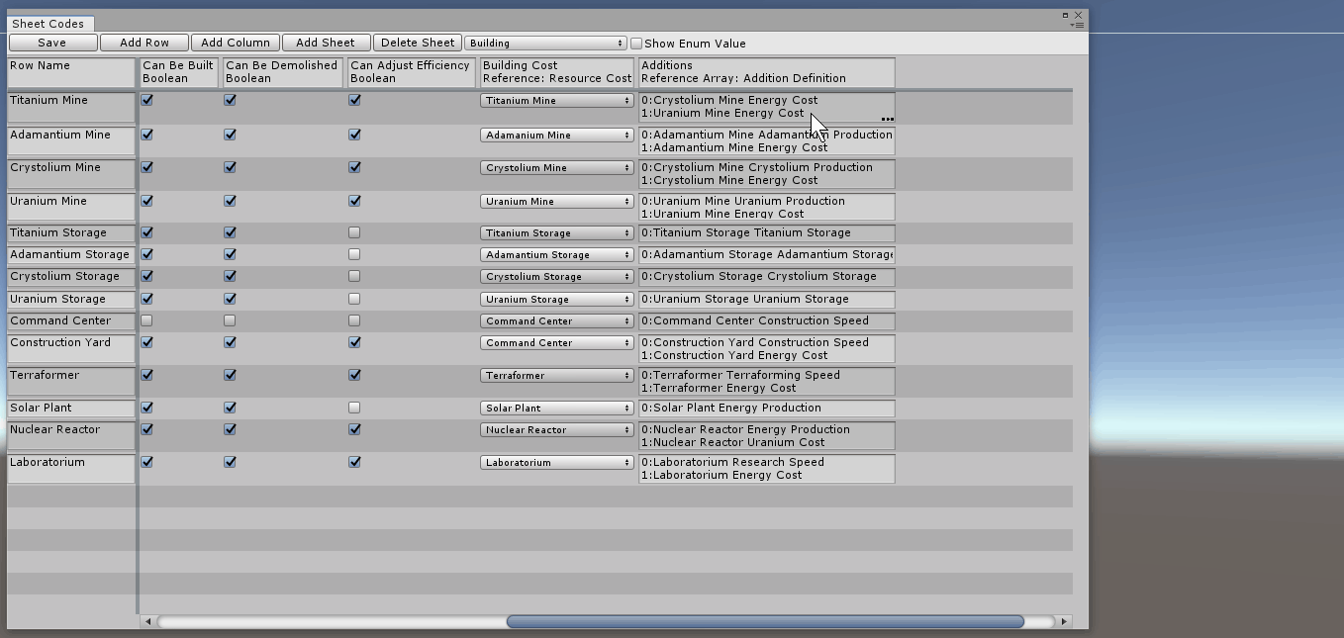The height and width of the screenshot is (638, 1344).
Task: Uncheck Can Be Built for Terraformer
Action: click(x=146, y=375)
